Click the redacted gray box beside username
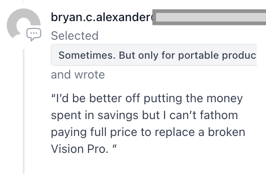The height and width of the screenshot is (174, 266). 209,17
